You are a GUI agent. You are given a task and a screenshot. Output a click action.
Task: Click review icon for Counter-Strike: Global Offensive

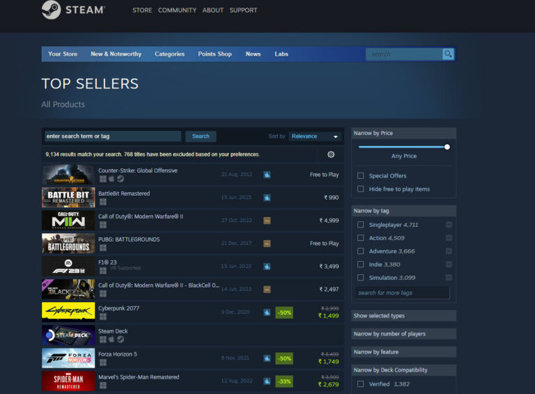pyautogui.click(x=267, y=175)
